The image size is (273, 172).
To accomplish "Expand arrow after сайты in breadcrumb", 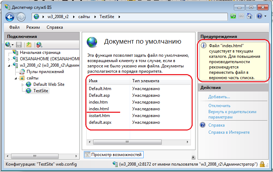I will 95,17.
